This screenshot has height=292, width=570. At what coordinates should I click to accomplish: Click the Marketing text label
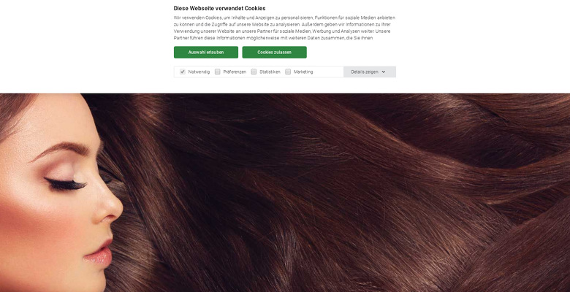click(303, 72)
